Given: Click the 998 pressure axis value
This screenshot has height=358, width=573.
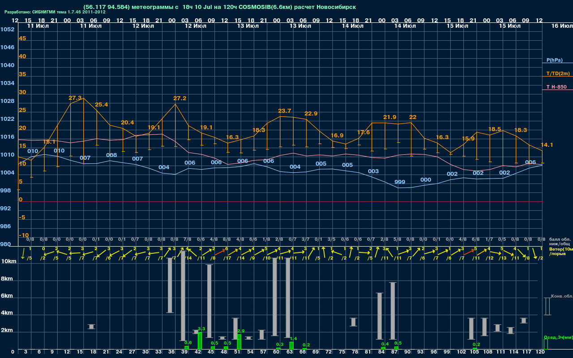Looking at the screenshot, I should click(x=6, y=190).
